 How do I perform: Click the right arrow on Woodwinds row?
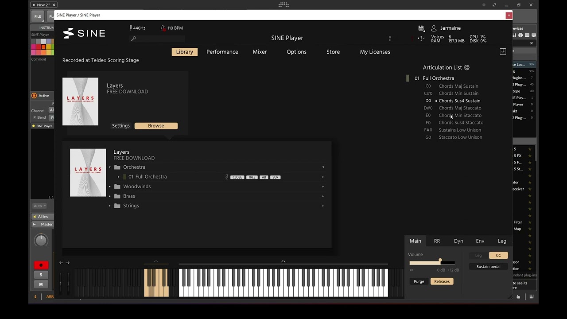(x=323, y=187)
